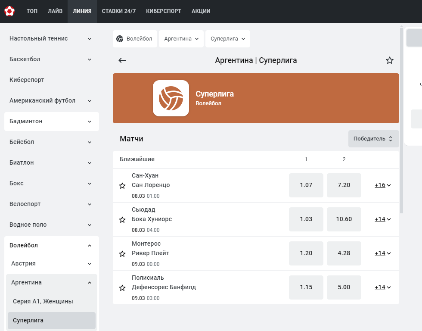
Task: Favorite the Сьюдад vs Бока Хуниорс match
Action: click(x=122, y=220)
